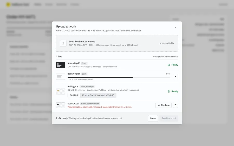This screenshot has height=146, width=234.
Task: Click the Ready status text for front-v3.pdf
Action: point(175,65)
